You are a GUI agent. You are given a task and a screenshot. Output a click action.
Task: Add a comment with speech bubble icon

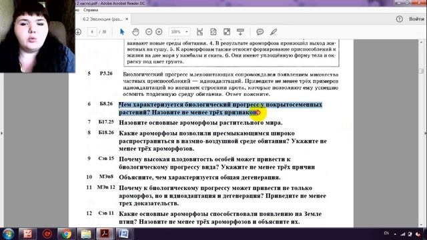pos(260,32)
